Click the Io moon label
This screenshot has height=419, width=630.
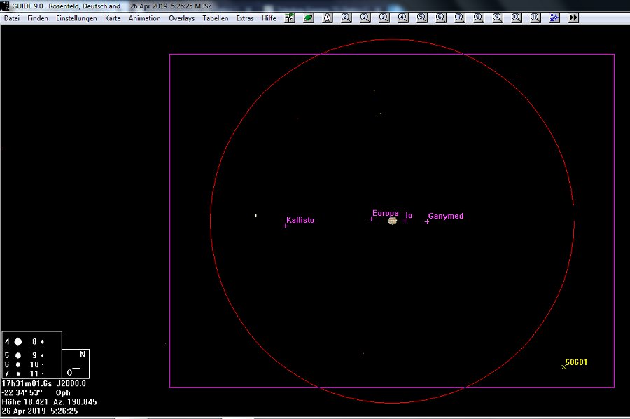(409, 216)
